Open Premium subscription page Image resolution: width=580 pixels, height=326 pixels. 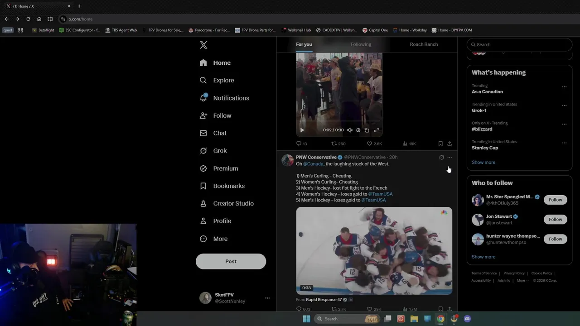click(219, 168)
